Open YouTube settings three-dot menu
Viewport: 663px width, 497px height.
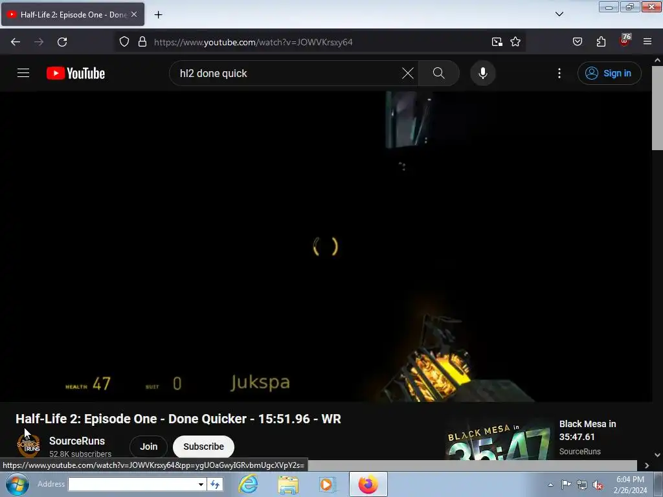coord(559,73)
